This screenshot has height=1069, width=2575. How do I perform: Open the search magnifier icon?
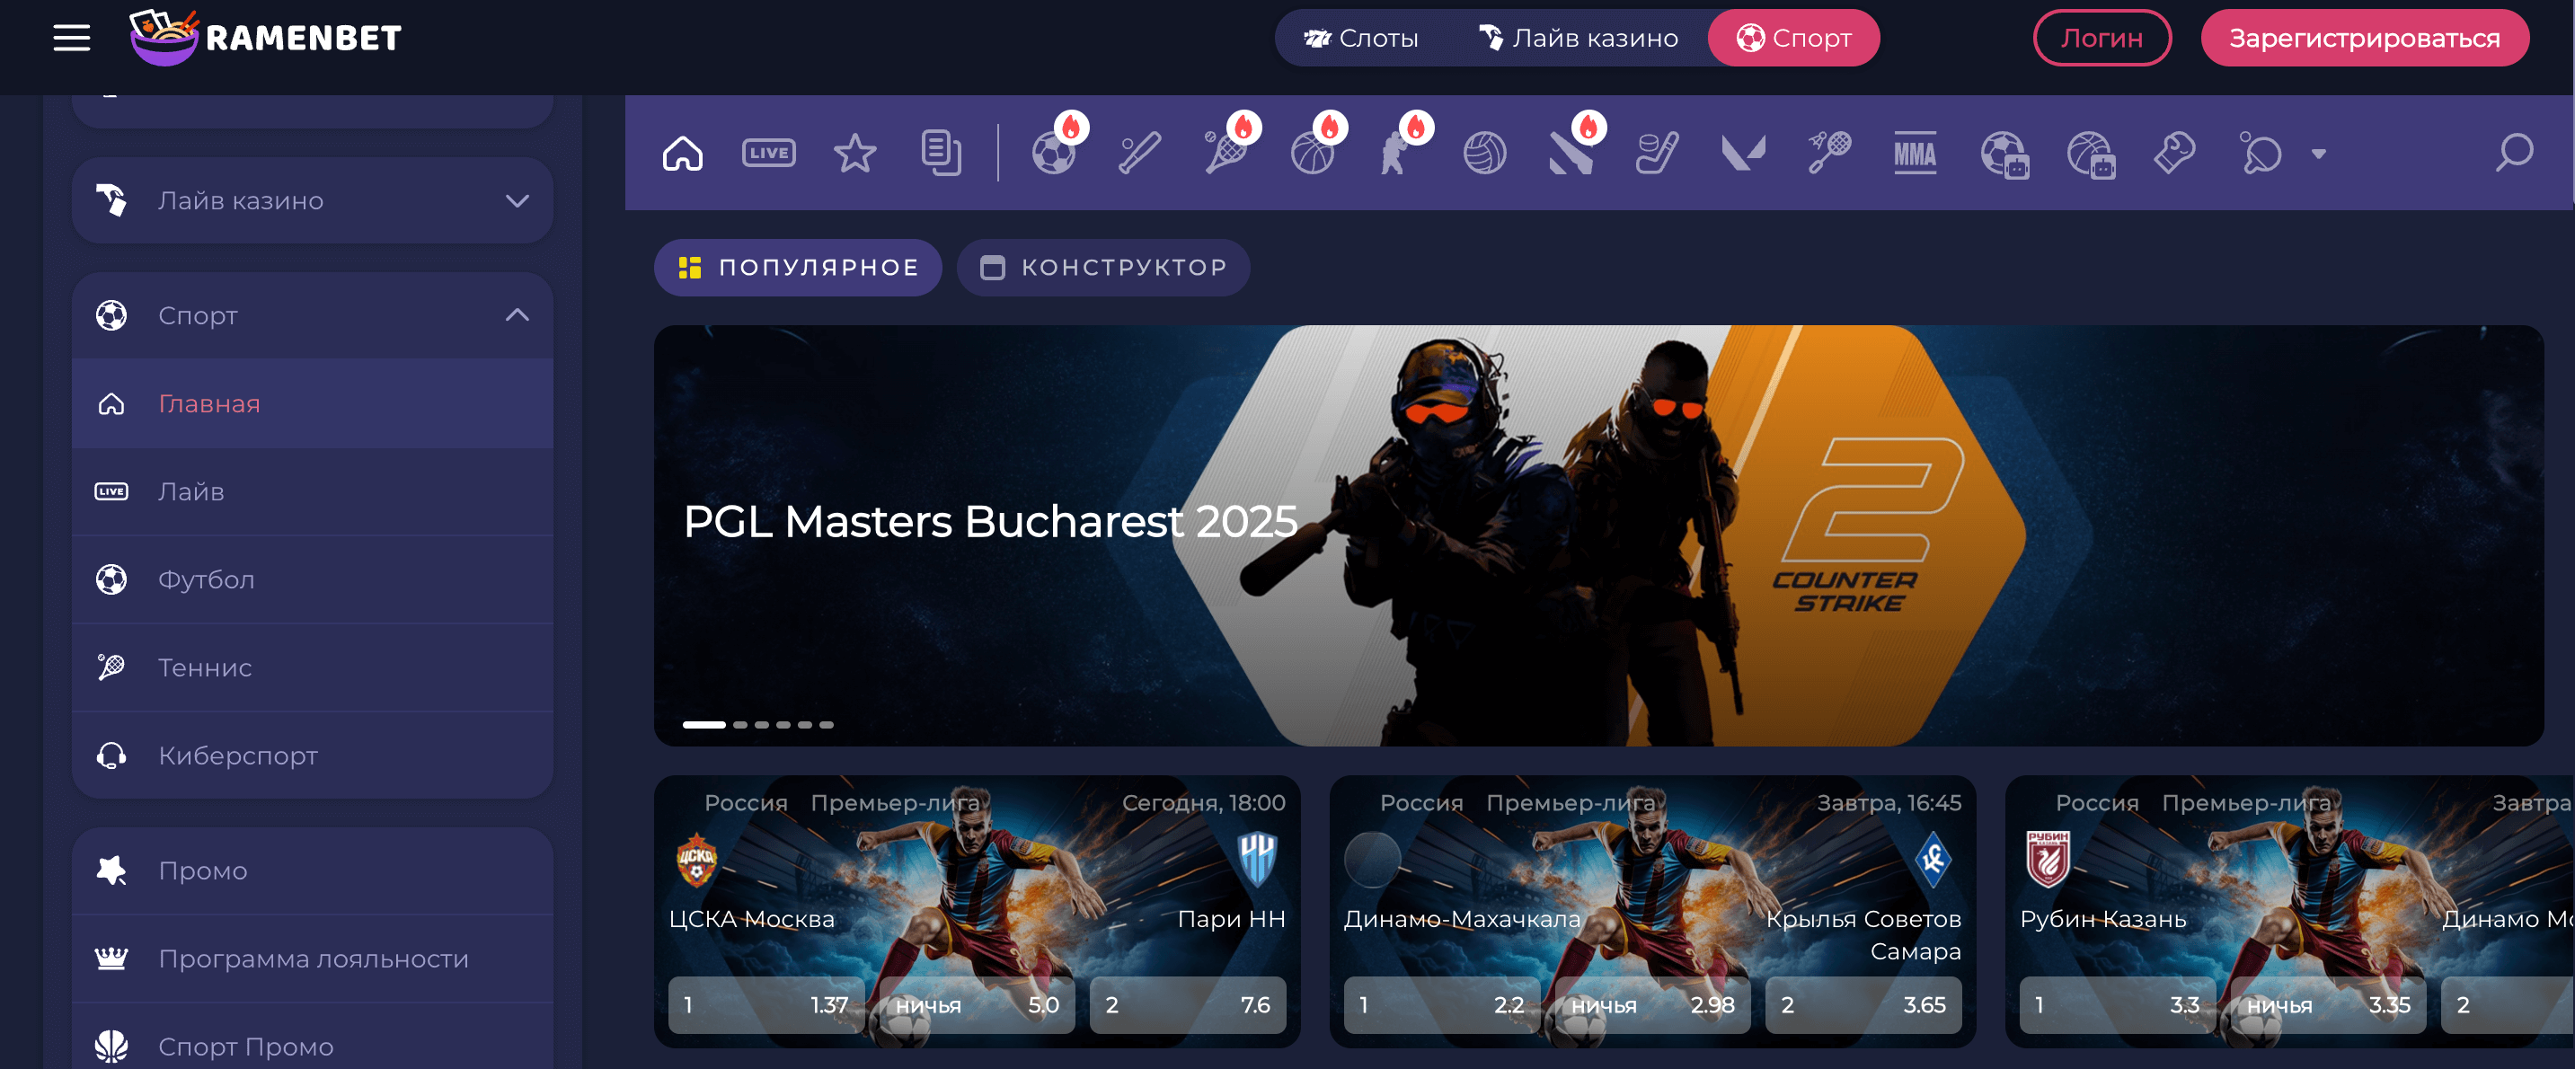point(2513,153)
